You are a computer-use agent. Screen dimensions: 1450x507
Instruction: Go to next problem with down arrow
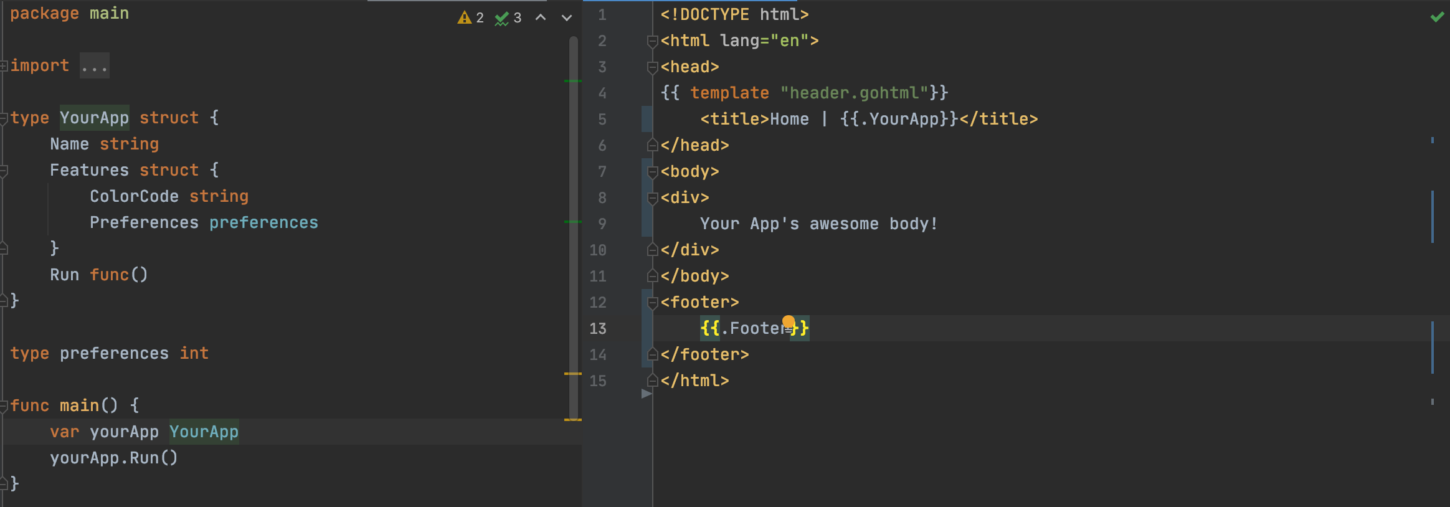click(566, 17)
